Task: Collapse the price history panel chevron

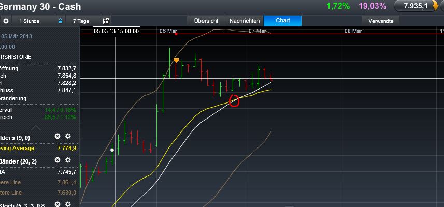Action: (x=36, y=128)
